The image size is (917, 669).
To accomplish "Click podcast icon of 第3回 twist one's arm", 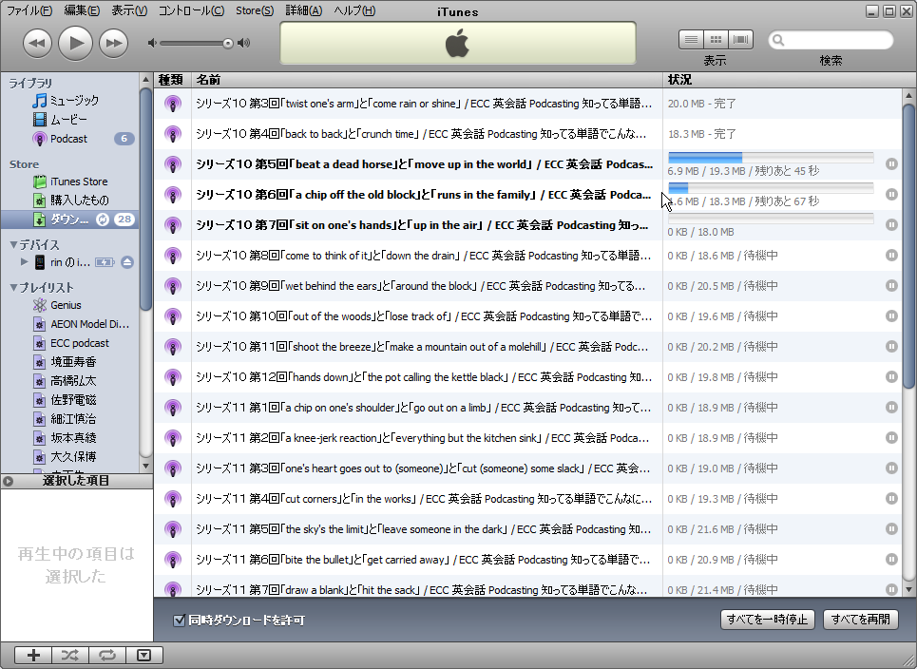I will point(173,104).
